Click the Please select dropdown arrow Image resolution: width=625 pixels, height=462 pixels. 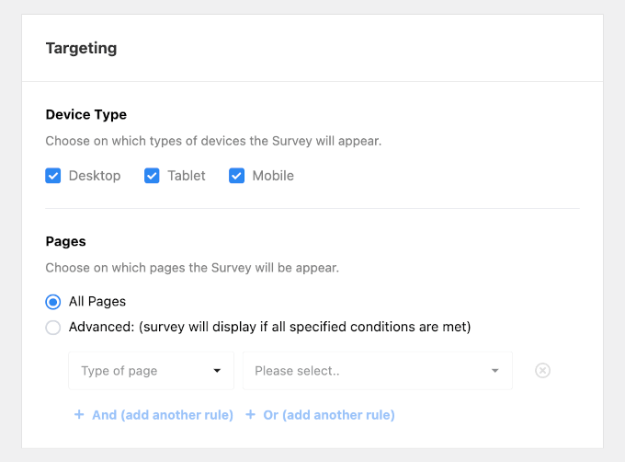pyautogui.click(x=495, y=371)
